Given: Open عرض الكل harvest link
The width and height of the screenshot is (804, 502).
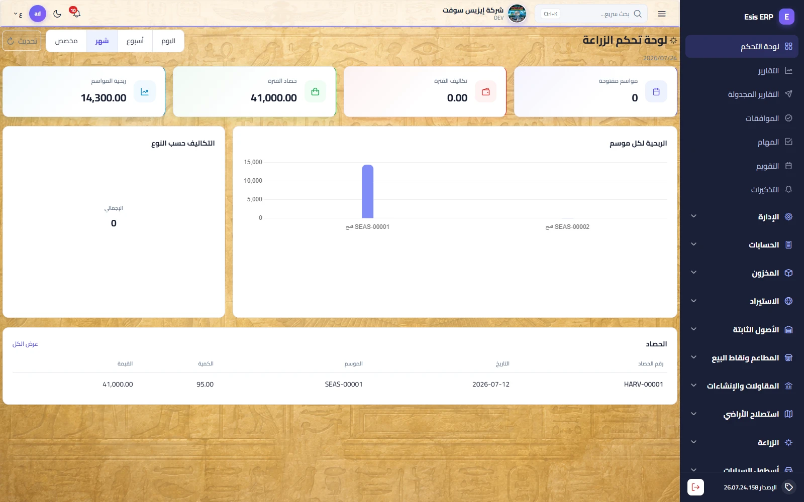Looking at the screenshot, I should point(25,344).
